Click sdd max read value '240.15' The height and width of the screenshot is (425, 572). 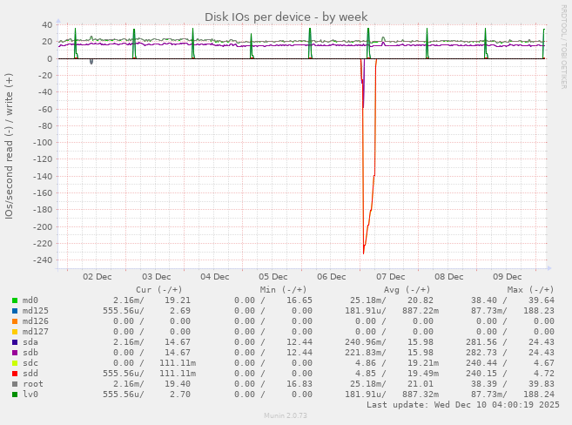pos(481,374)
